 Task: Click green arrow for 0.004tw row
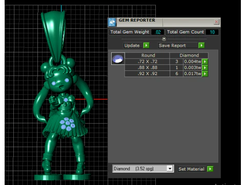[x=205, y=62]
